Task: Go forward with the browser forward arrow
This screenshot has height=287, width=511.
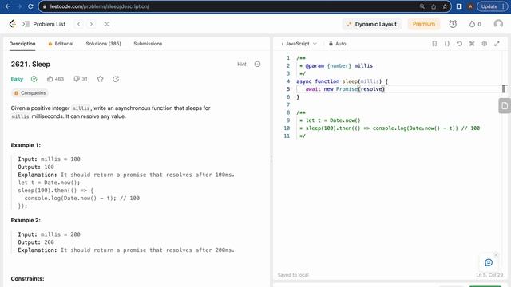Action: click(19, 6)
